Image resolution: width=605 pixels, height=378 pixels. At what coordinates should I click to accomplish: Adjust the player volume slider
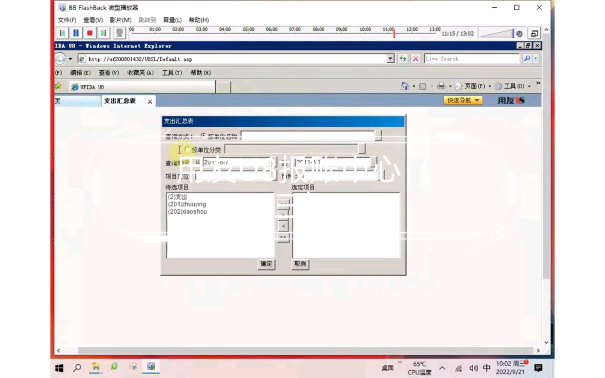497,34
